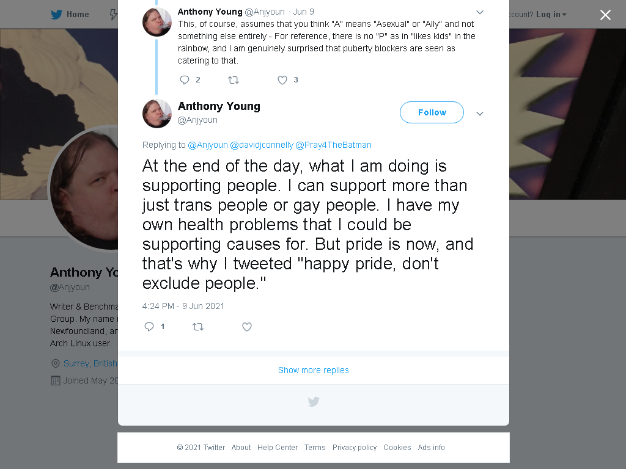Retweet the main "happy pride" tweet
Screen dimensions: 626x469
pos(198,327)
